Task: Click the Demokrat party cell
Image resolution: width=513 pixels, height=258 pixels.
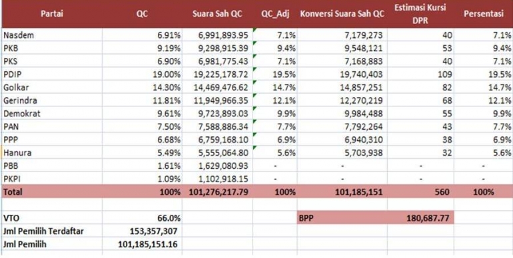Action: click(x=52, y=113)
